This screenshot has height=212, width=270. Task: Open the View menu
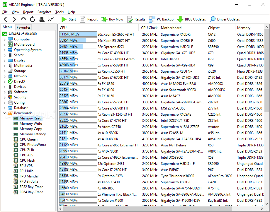(x=15, y=12)
